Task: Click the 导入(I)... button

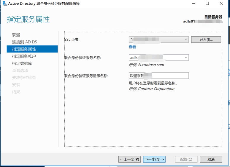Action: click(206, 40)
